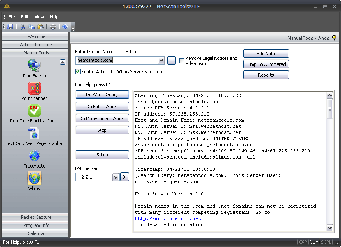Viewport: 341px width, 247px height.
Task: Click in the domain name input field
Action: [x=117, y=60]
